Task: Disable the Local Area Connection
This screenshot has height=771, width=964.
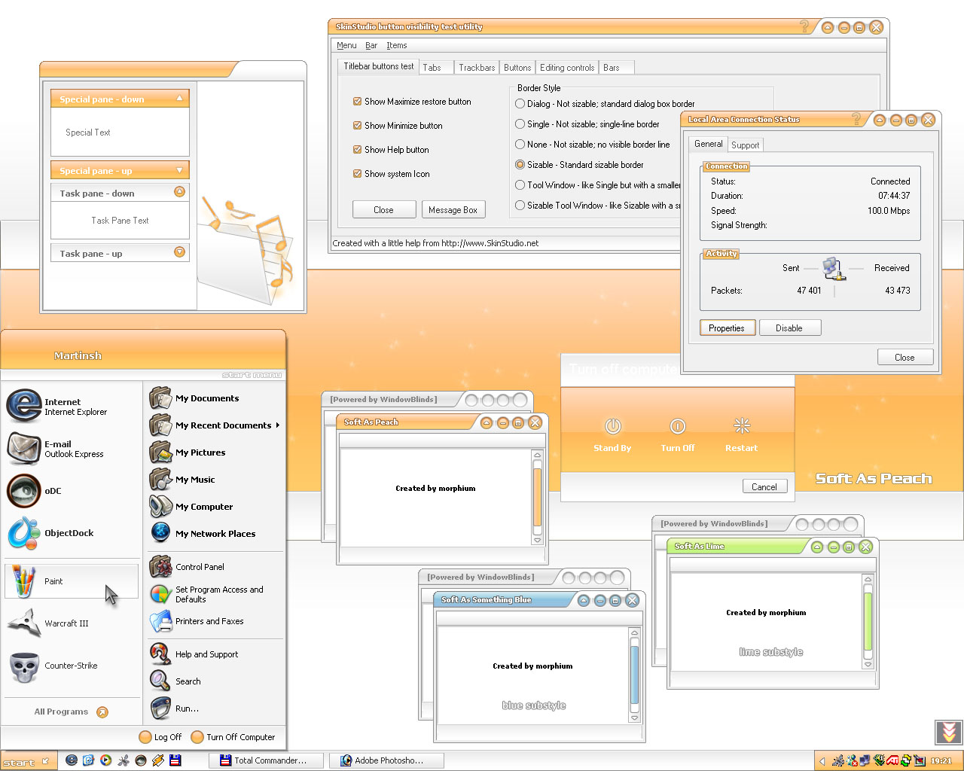Action: [x=789, y=328]
